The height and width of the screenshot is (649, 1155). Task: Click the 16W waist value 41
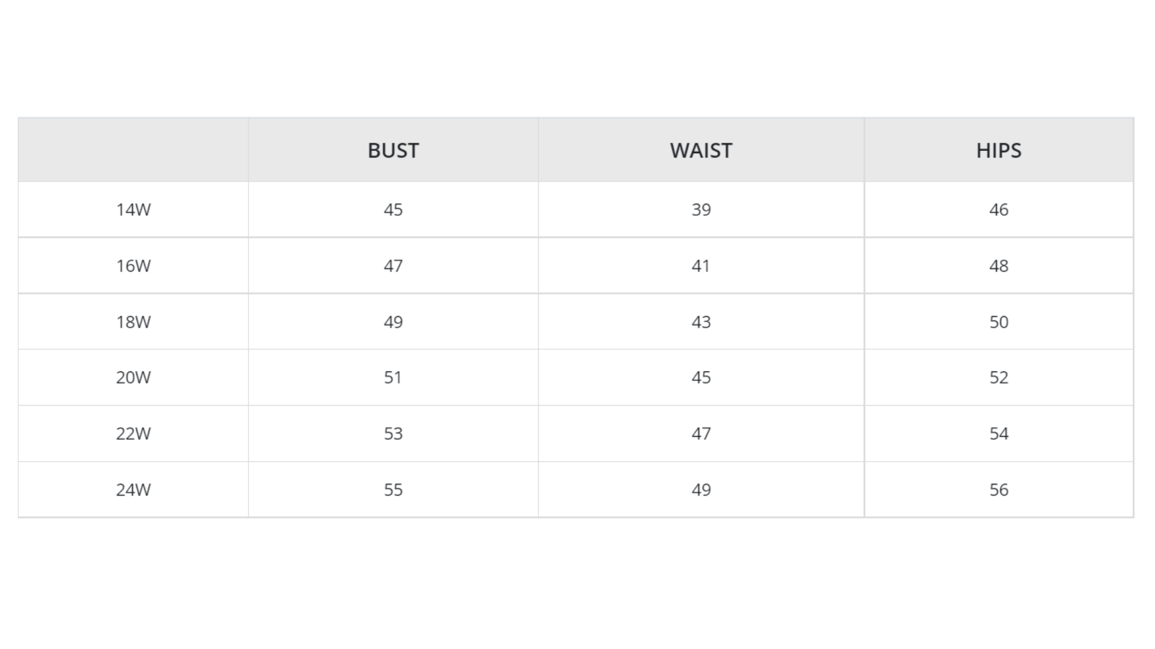click(701, 266)
